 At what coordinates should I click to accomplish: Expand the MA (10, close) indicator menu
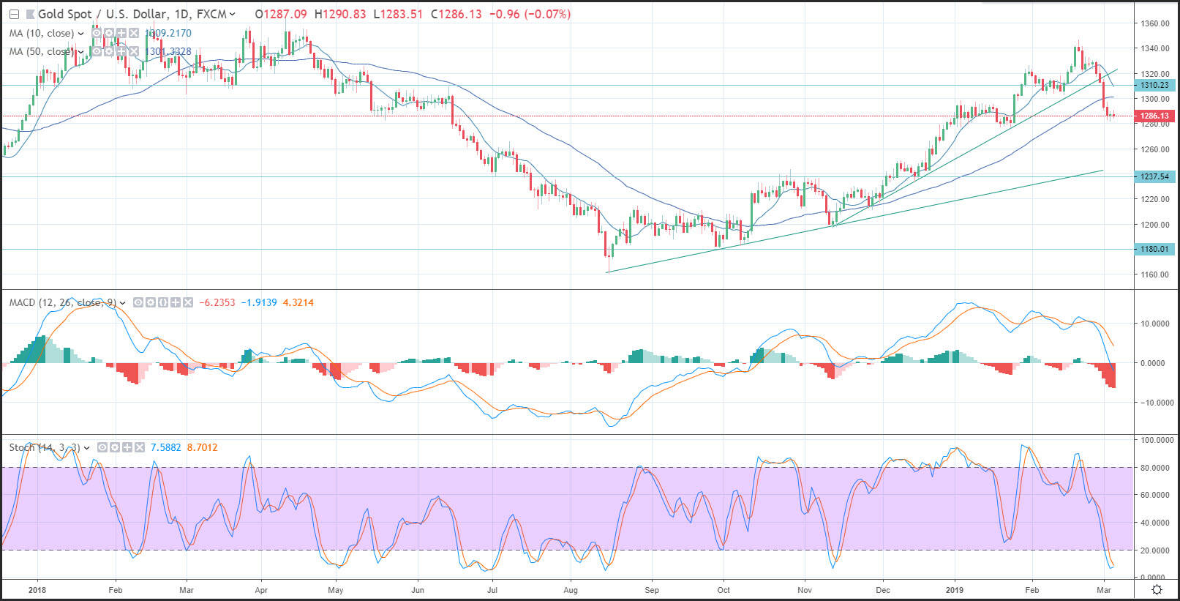coord(80,34)
